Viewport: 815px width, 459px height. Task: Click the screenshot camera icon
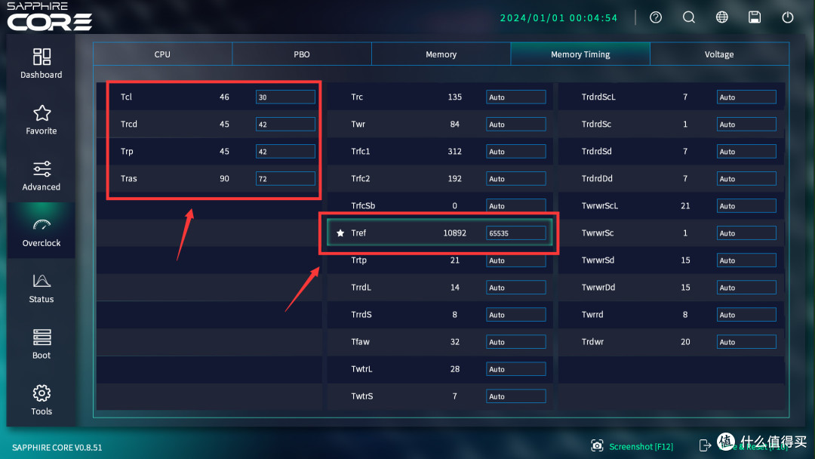click(597, 445)
